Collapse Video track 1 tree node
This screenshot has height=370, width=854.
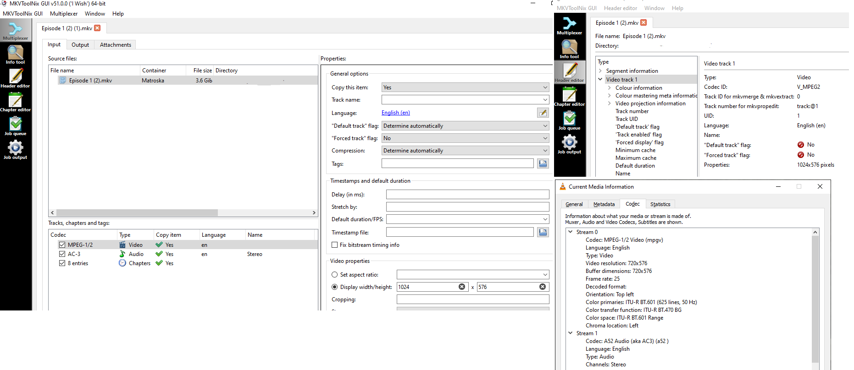(600, 79)
